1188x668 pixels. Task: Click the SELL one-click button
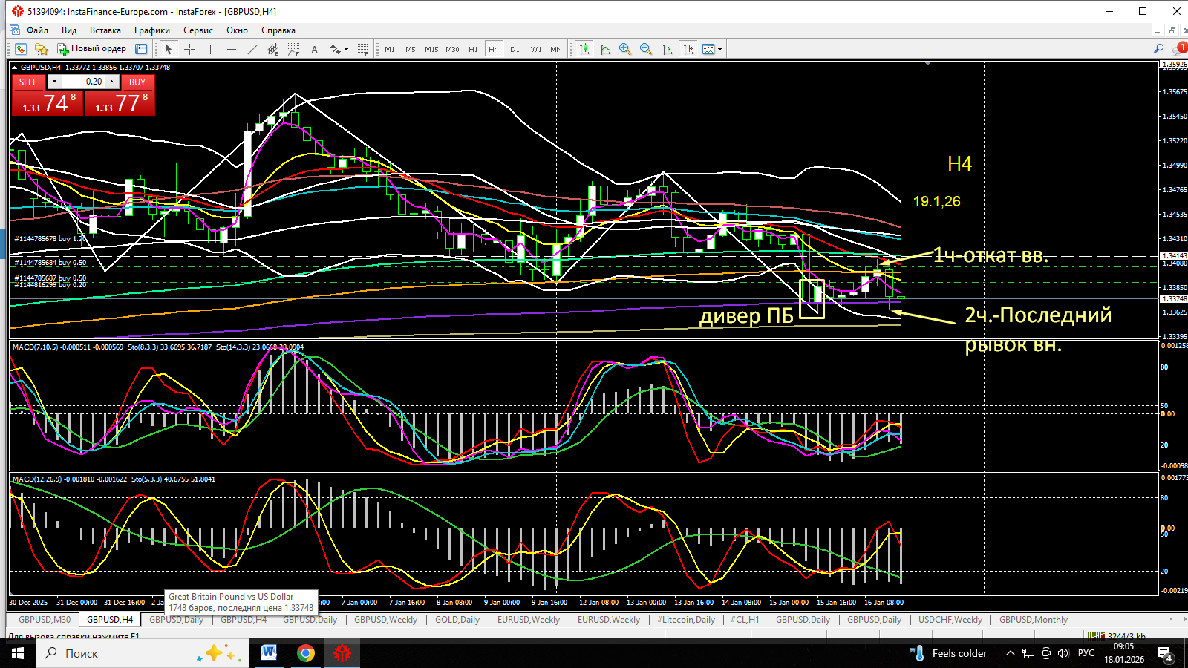pyautogui.click(x=28, y=82)
